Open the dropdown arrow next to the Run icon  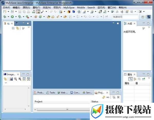pyautogui.click(x=16, y=17)
